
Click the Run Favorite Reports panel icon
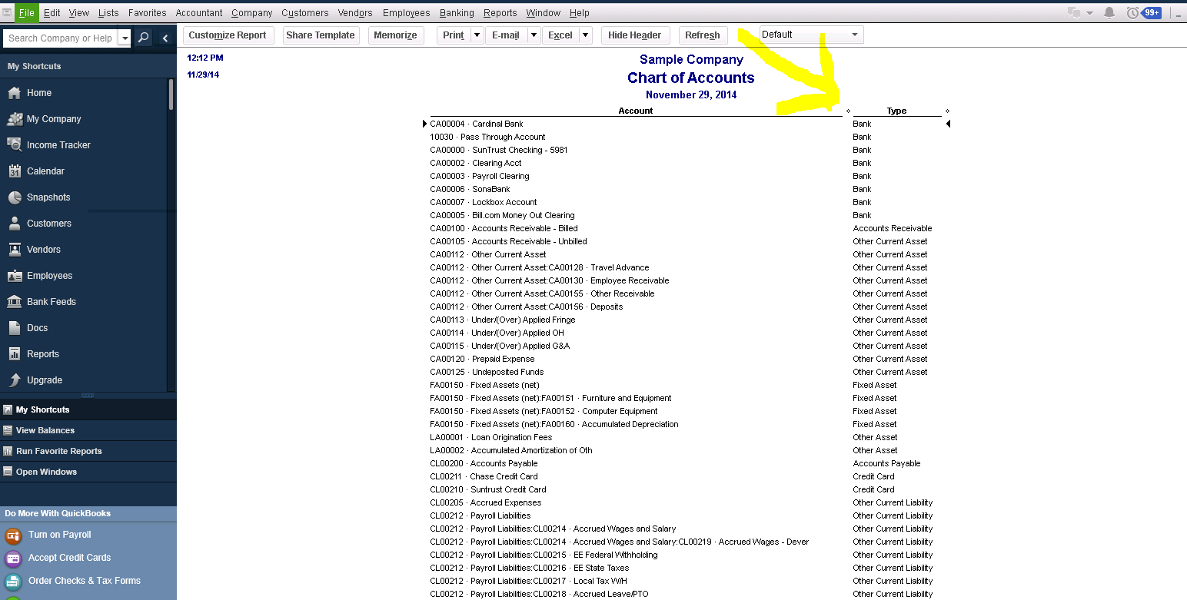pyautogui.click(x=8, y=451)
